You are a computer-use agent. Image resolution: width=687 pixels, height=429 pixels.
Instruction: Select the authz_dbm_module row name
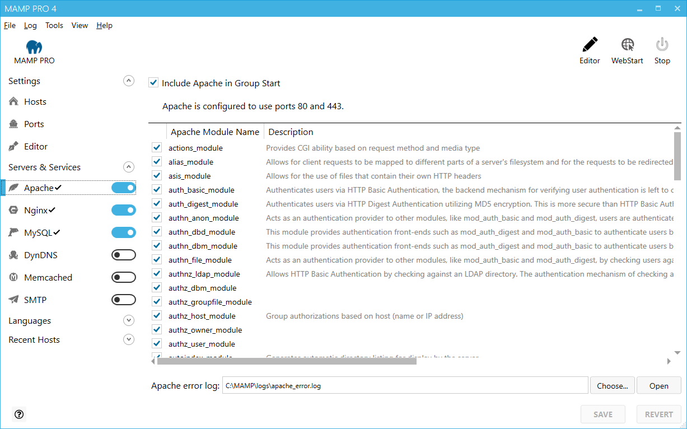tap(202, 288)
